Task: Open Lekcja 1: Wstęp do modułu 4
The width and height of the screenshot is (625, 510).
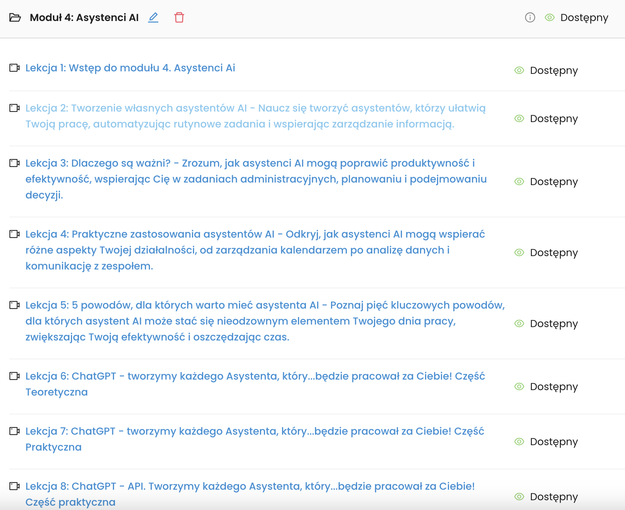Action: pos(130,68)
